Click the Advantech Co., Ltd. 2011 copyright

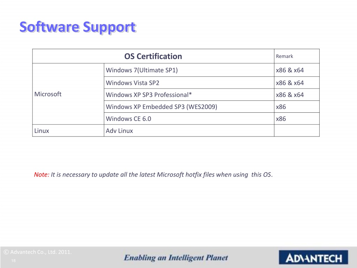(x=38, y=252)
